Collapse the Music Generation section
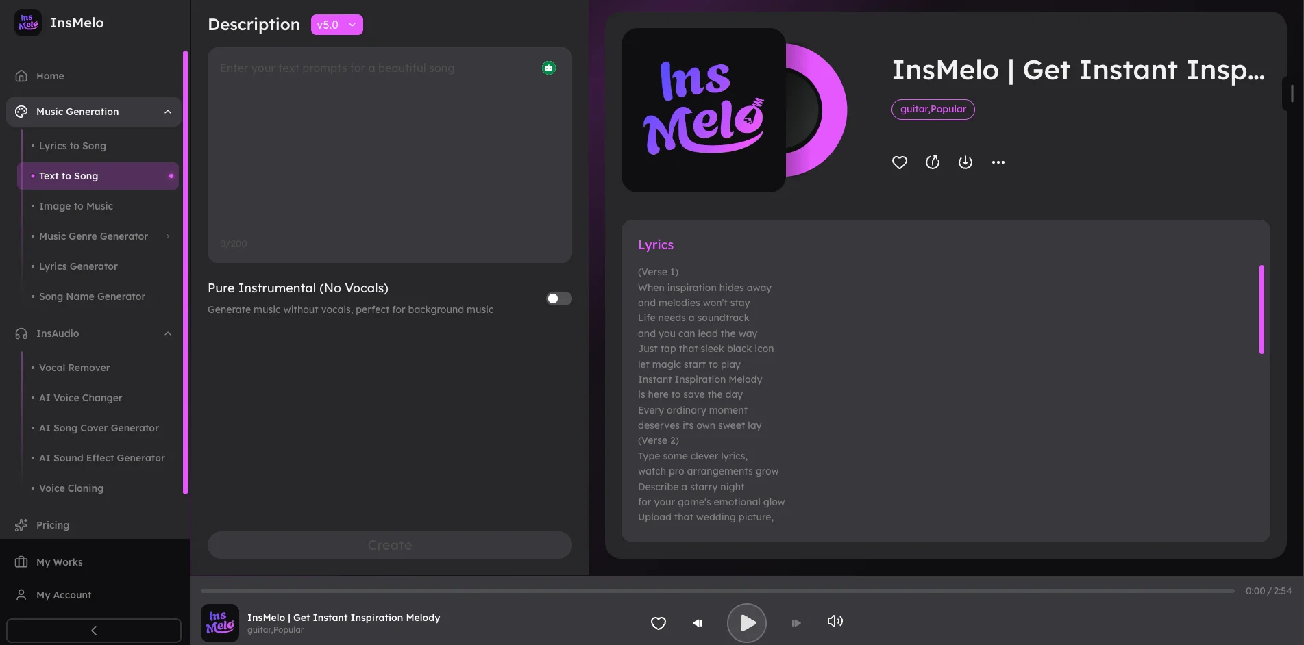The height and width of the screenshot is (645, 1304). 168,112
